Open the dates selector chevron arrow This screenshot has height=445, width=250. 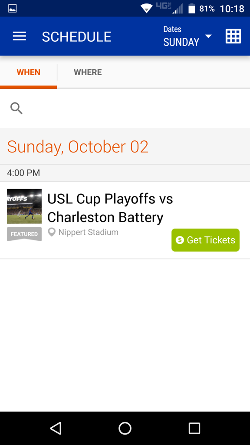click(x=207, y=37)
